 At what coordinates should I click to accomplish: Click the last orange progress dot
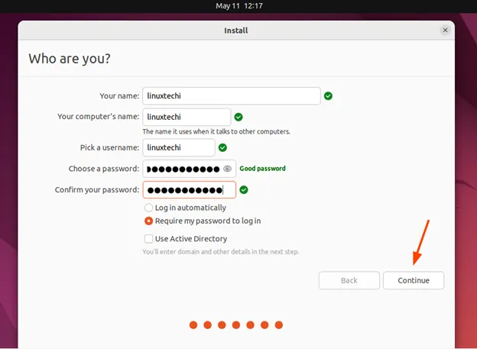point(279,325)
